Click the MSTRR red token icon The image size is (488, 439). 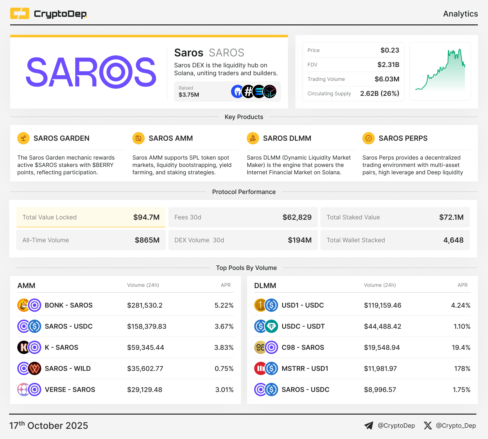260,368
